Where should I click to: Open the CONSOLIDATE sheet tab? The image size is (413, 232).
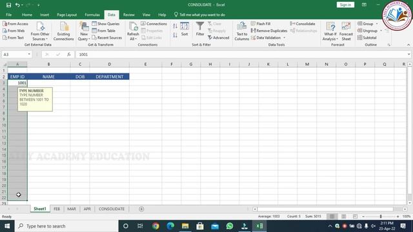tap(112, 209)
